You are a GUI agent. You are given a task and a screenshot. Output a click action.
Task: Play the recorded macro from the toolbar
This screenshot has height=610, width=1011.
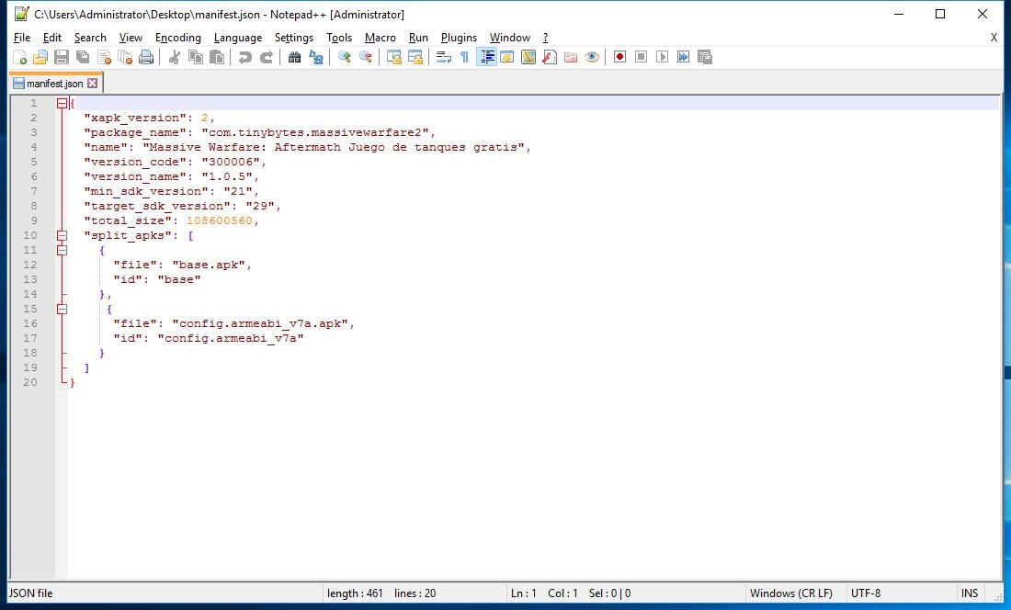coord(662,57)
